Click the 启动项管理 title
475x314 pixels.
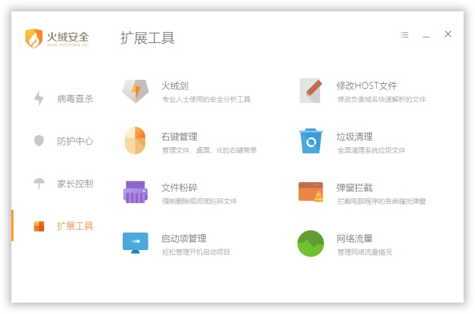point(183,239)
